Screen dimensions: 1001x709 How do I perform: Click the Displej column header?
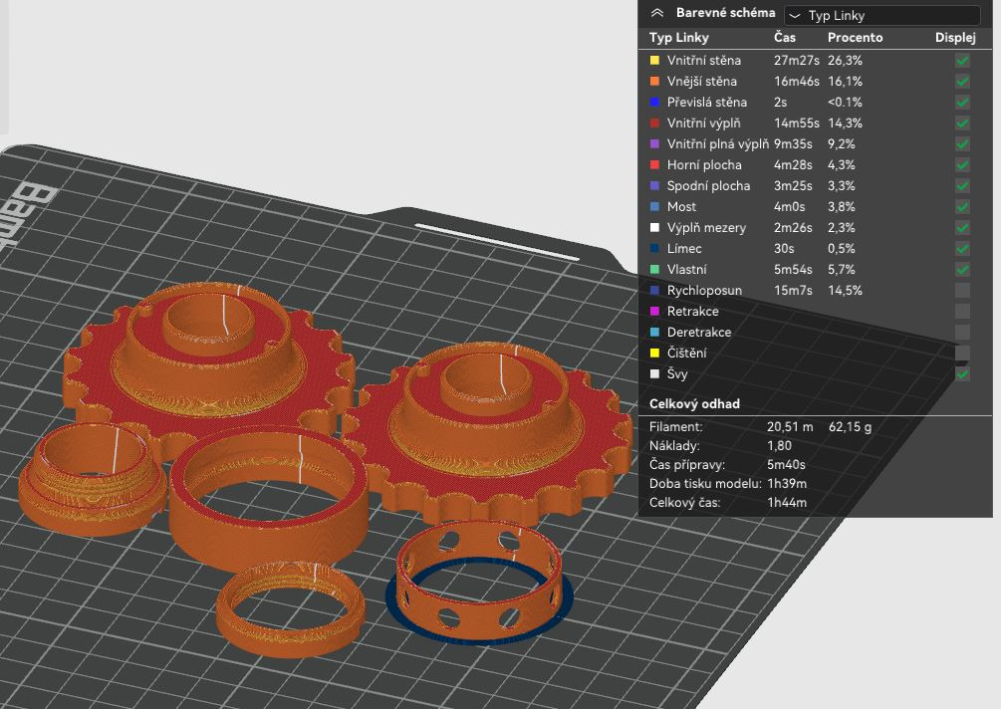coord(955,38)
